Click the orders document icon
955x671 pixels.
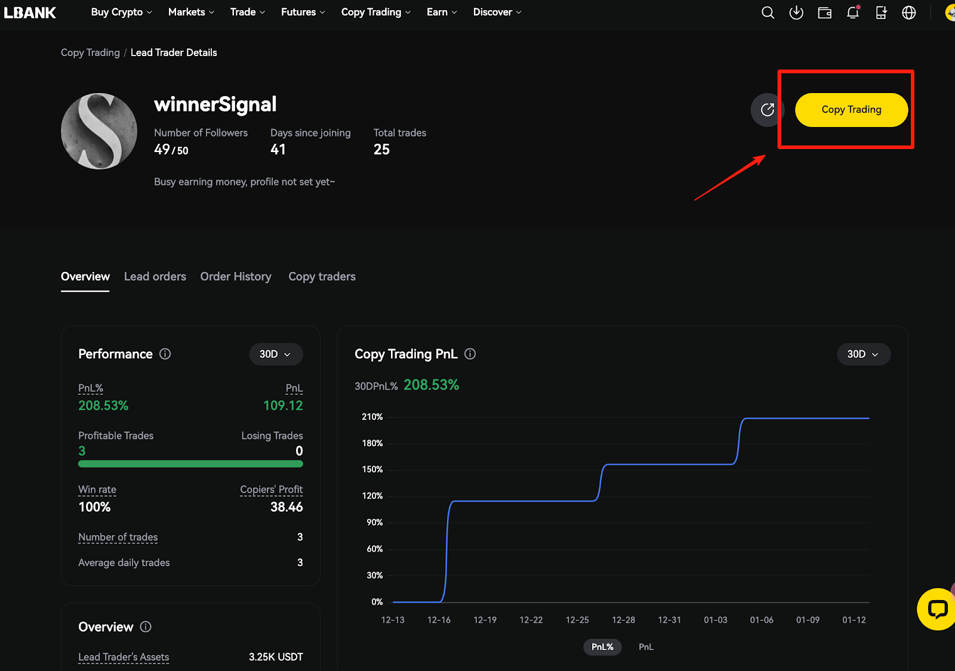pyautogui.click(x=881, y=13)
